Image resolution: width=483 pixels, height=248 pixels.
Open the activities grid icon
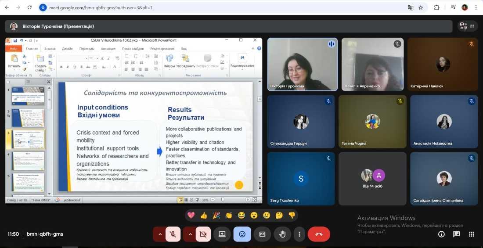pos(472,234)
